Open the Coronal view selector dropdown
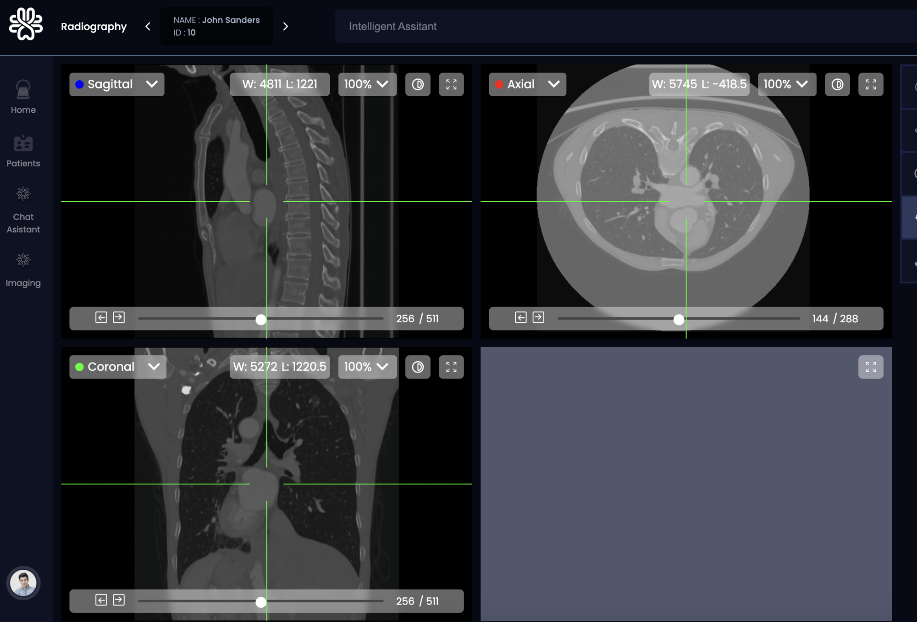 tap(118, 367)
